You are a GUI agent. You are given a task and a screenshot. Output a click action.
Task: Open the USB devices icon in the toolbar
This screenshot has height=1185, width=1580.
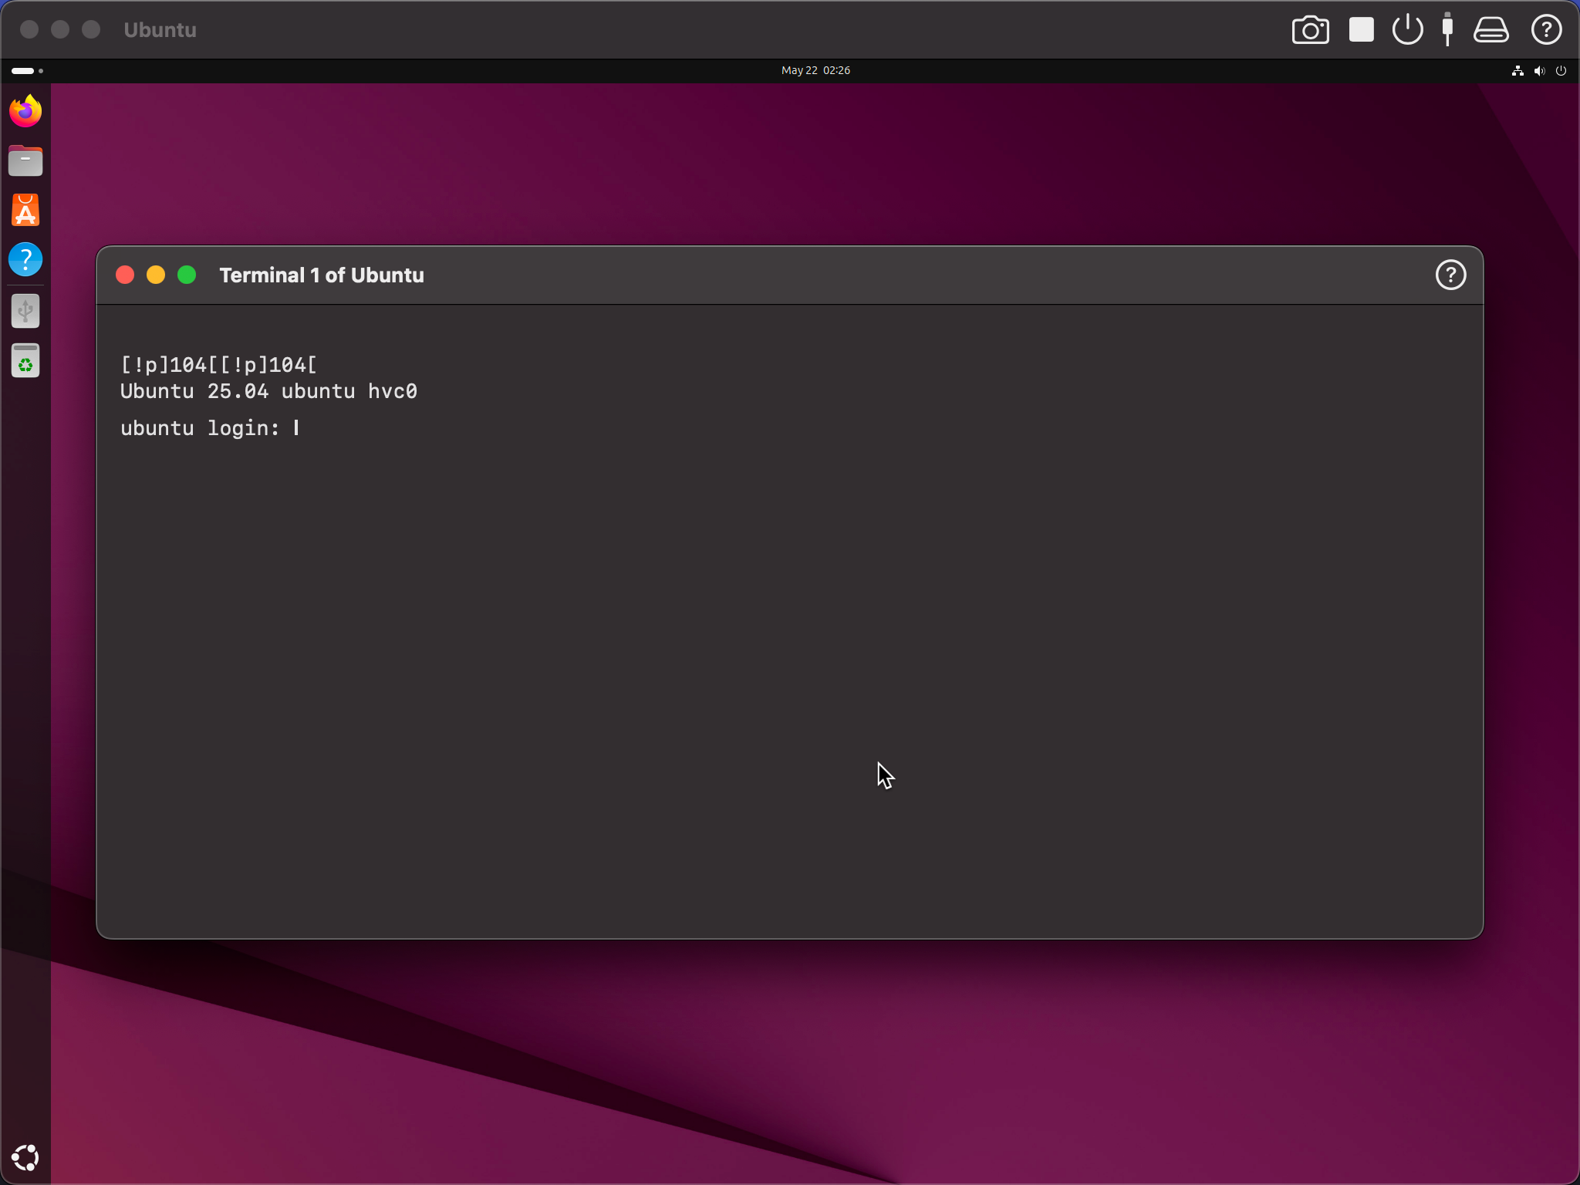click(x=1447, y=30)
